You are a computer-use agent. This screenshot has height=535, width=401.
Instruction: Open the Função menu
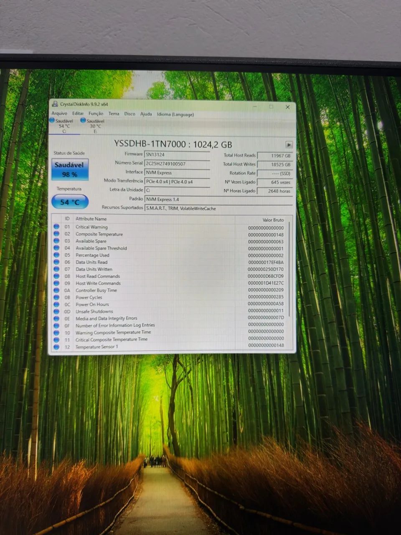(x=96, y=114)
